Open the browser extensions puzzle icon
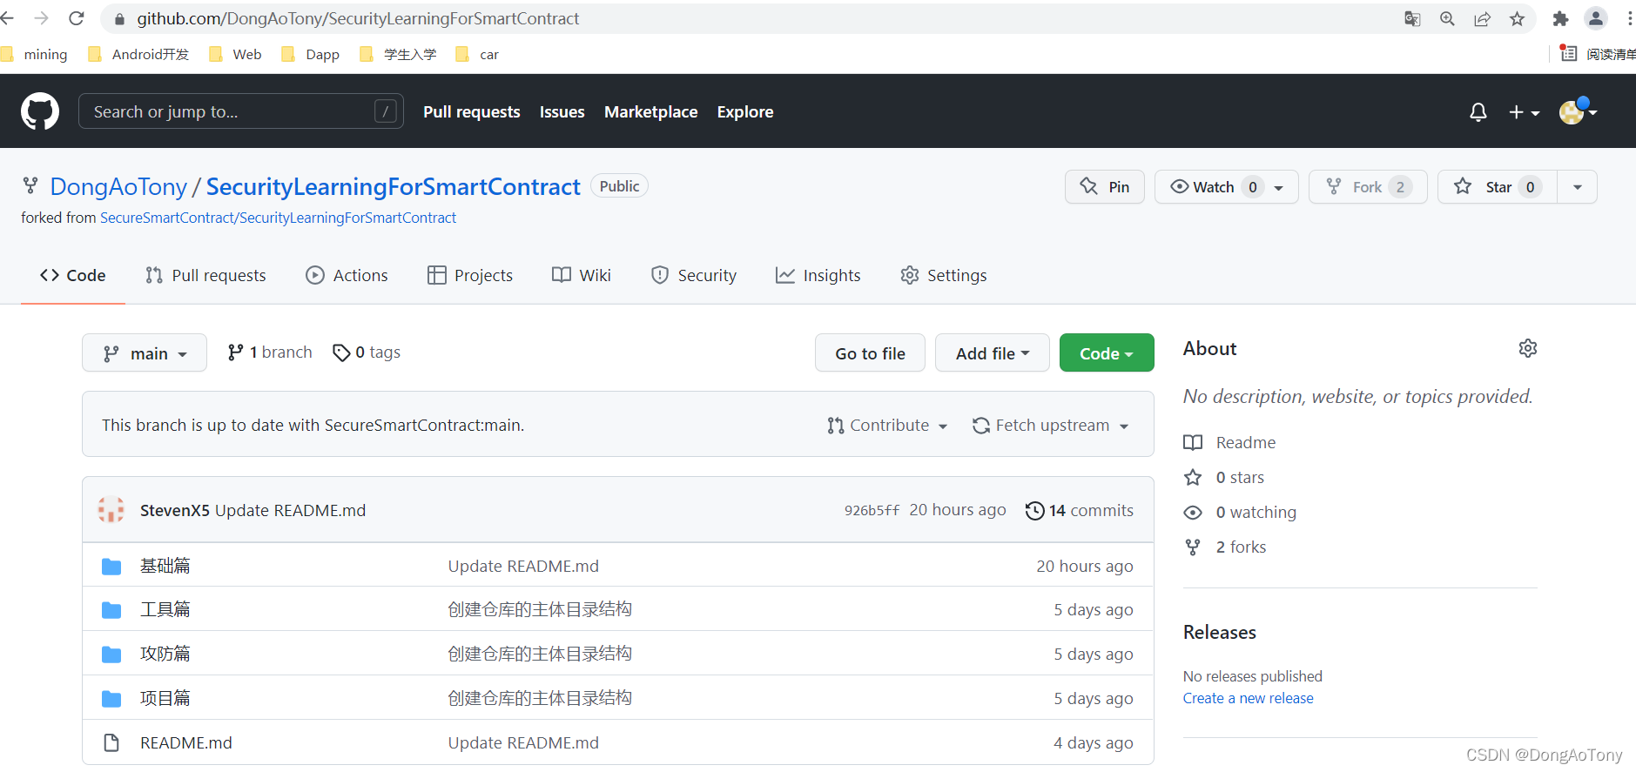 tap(1560, 19)
